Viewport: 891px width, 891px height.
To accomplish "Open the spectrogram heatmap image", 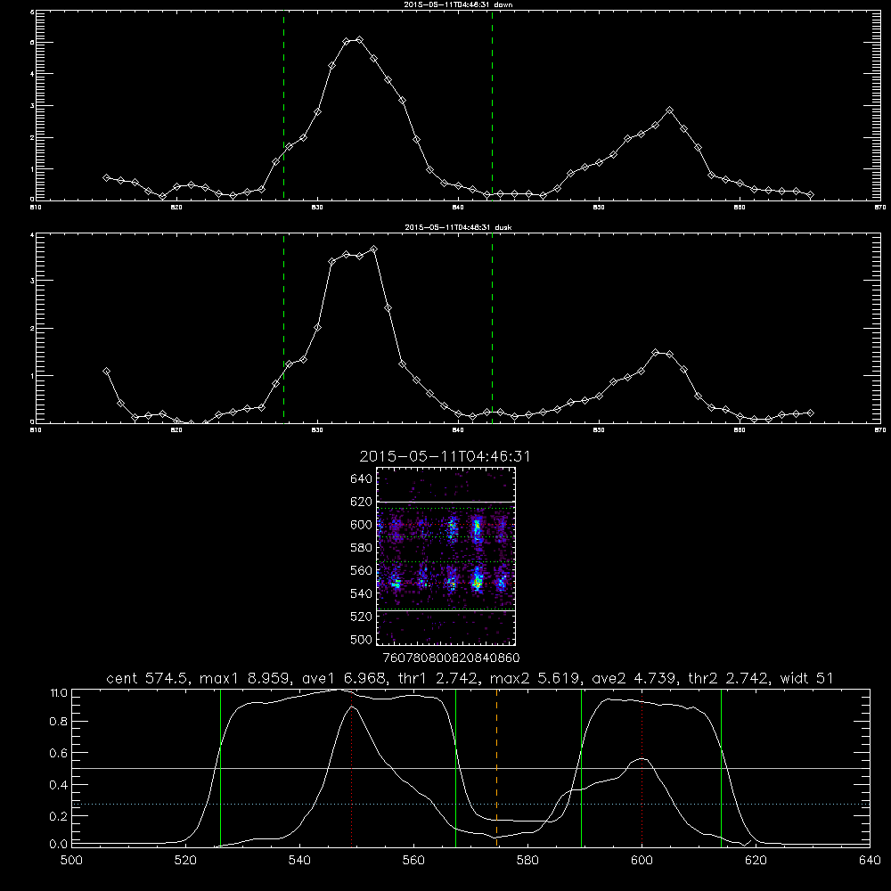I will point(445,556).
